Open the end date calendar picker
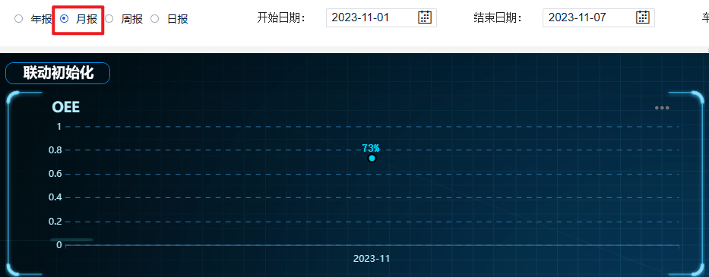709x277 pixels. [643, 17]
